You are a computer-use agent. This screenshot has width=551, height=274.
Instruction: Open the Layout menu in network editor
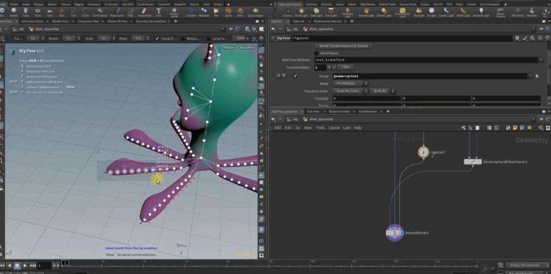point(334,128)
